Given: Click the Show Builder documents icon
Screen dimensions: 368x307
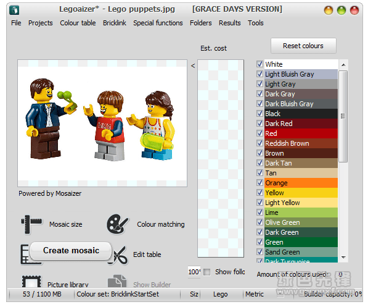Looking at the screenshot, I should coord(117,281).
